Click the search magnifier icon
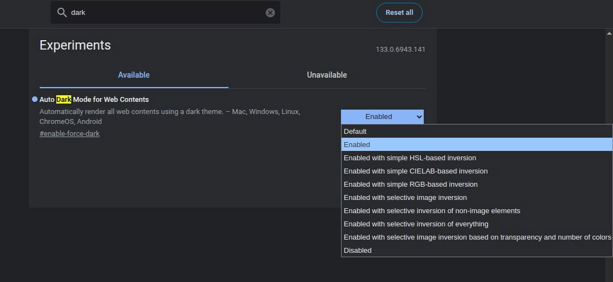 click(62, 13)
